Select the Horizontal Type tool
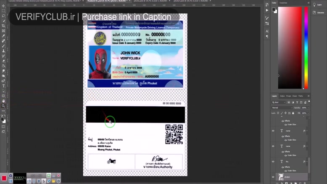 3,86
